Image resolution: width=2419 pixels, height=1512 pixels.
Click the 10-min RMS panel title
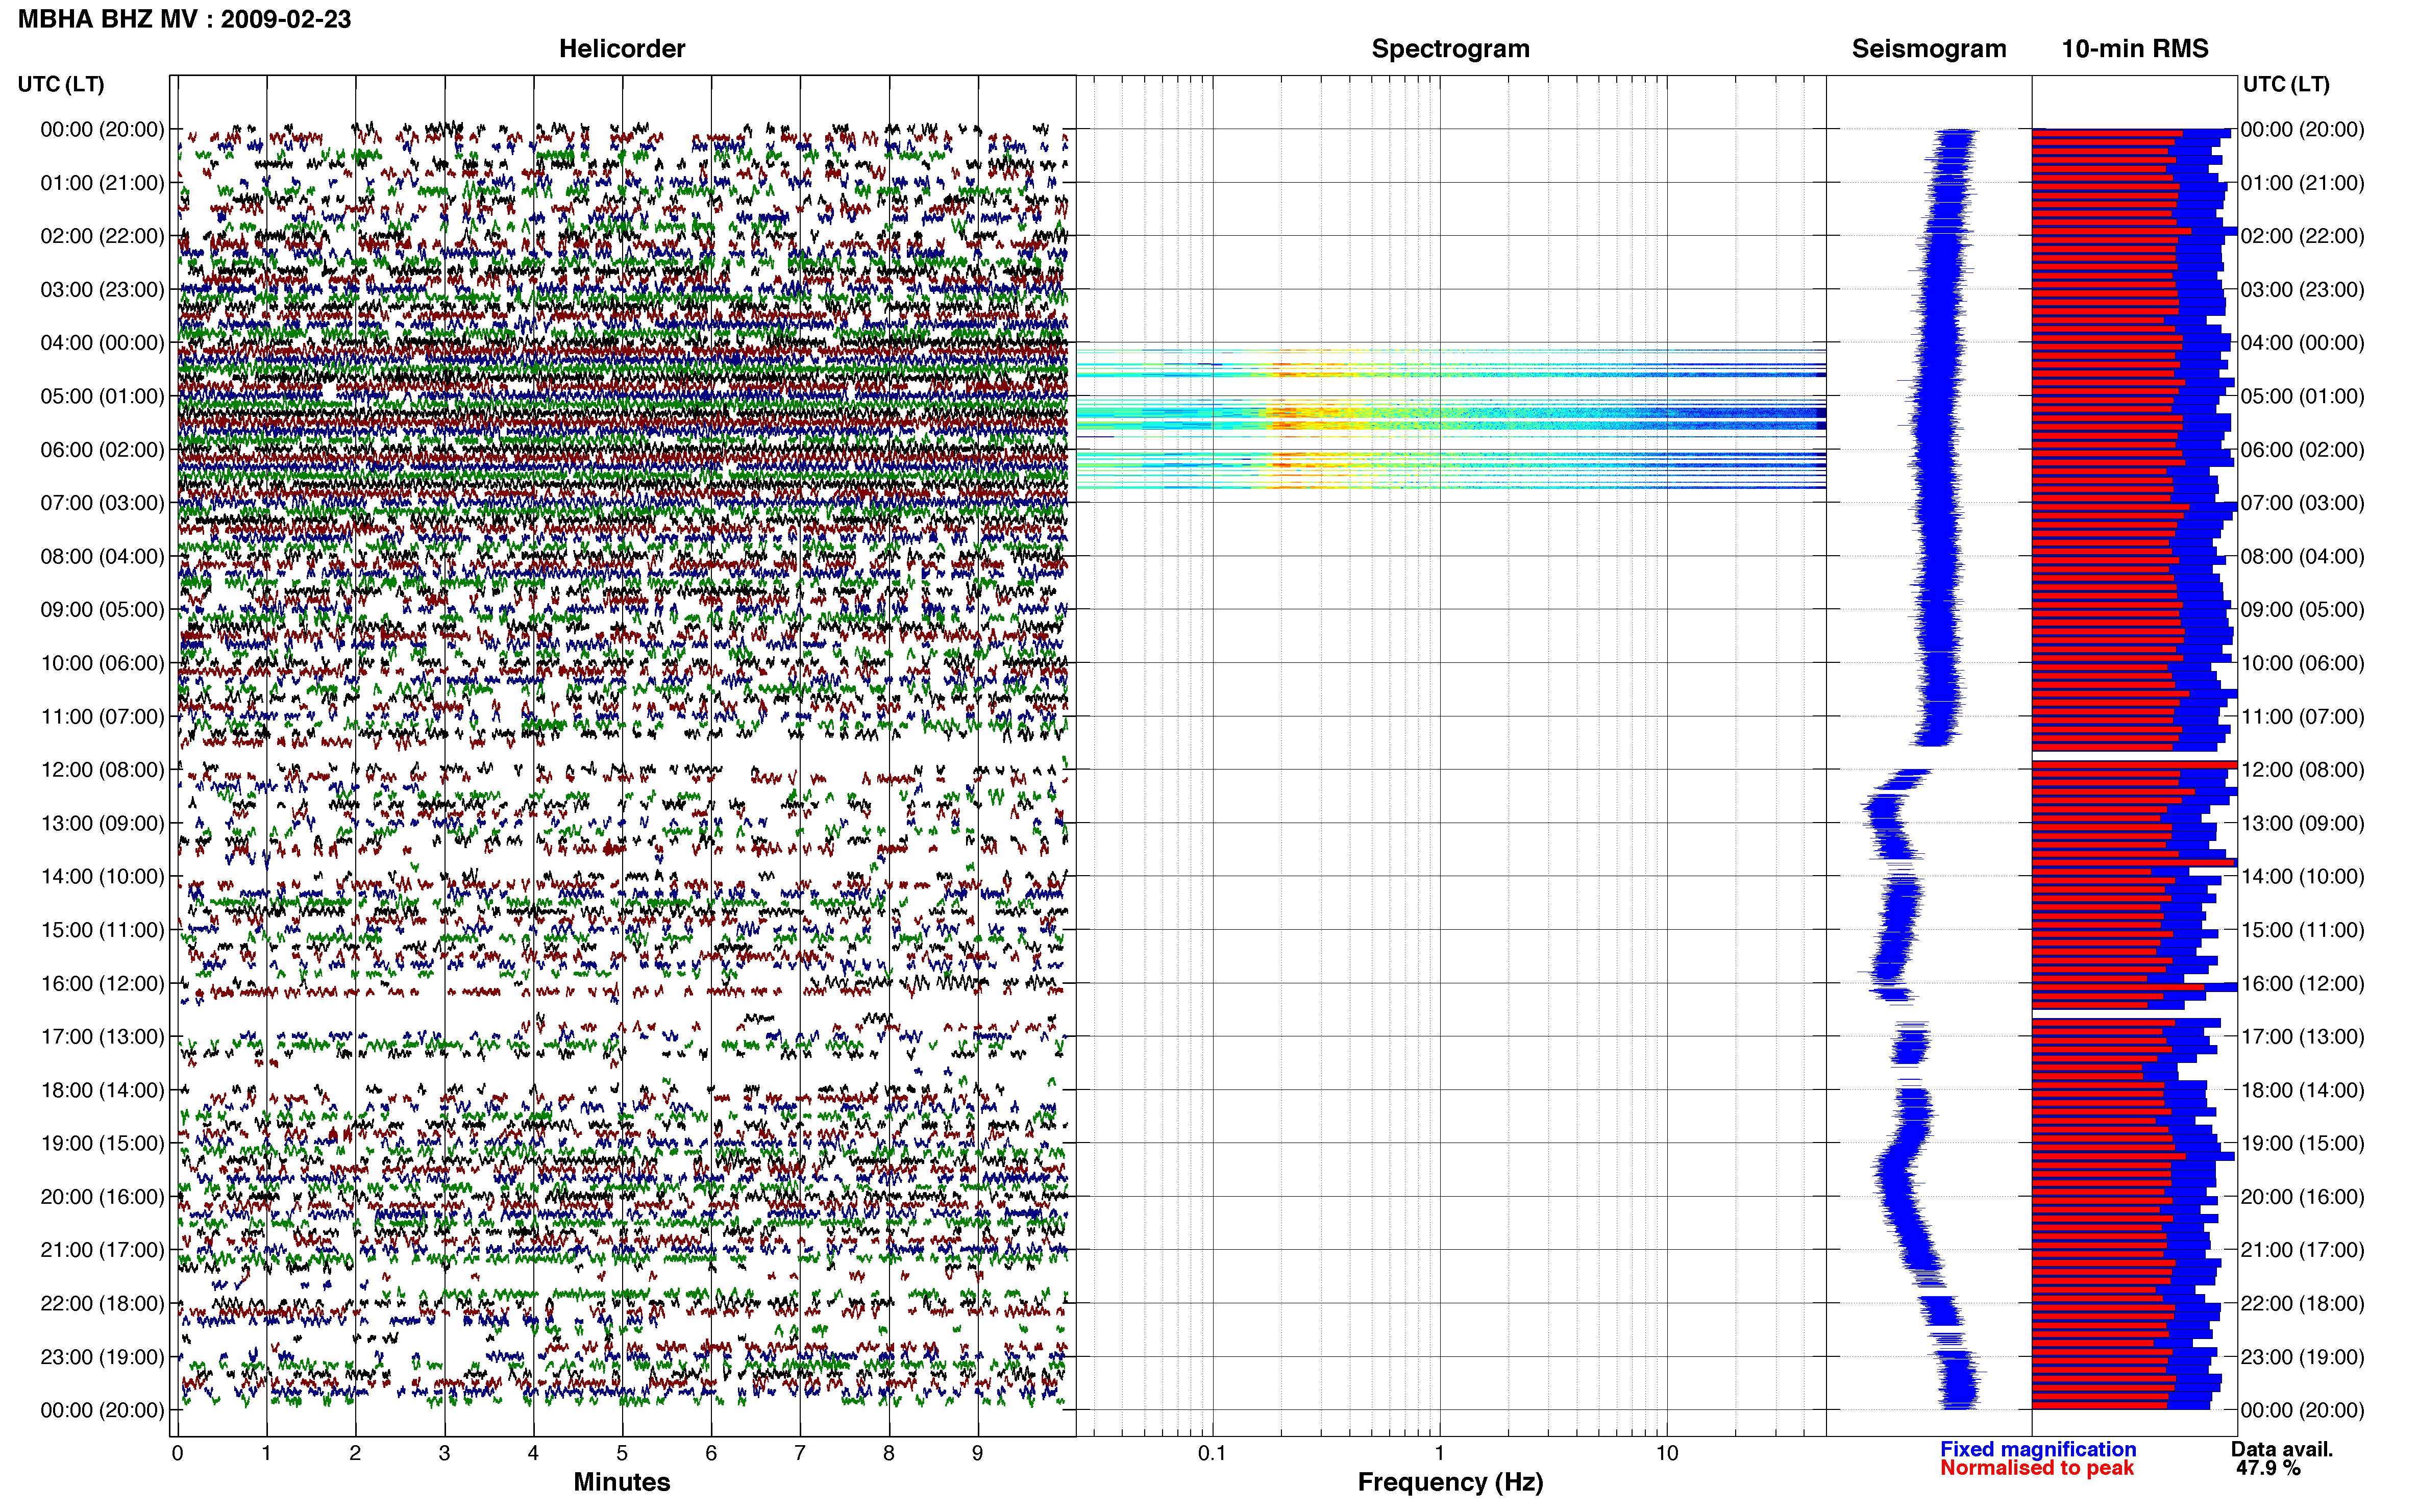click(2135, 49)
